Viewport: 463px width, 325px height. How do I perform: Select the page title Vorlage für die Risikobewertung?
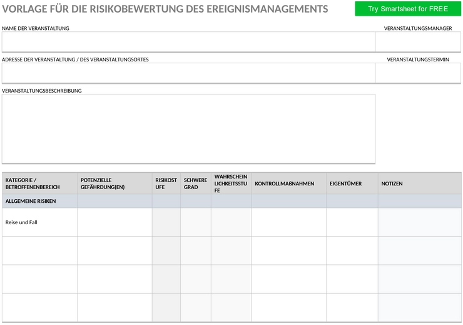[x=165, y=9]
